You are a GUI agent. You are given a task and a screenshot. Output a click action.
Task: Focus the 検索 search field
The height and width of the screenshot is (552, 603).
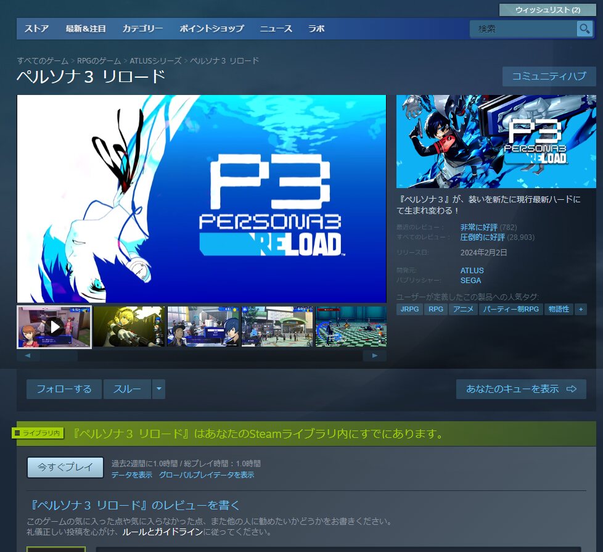pos(523,29)
